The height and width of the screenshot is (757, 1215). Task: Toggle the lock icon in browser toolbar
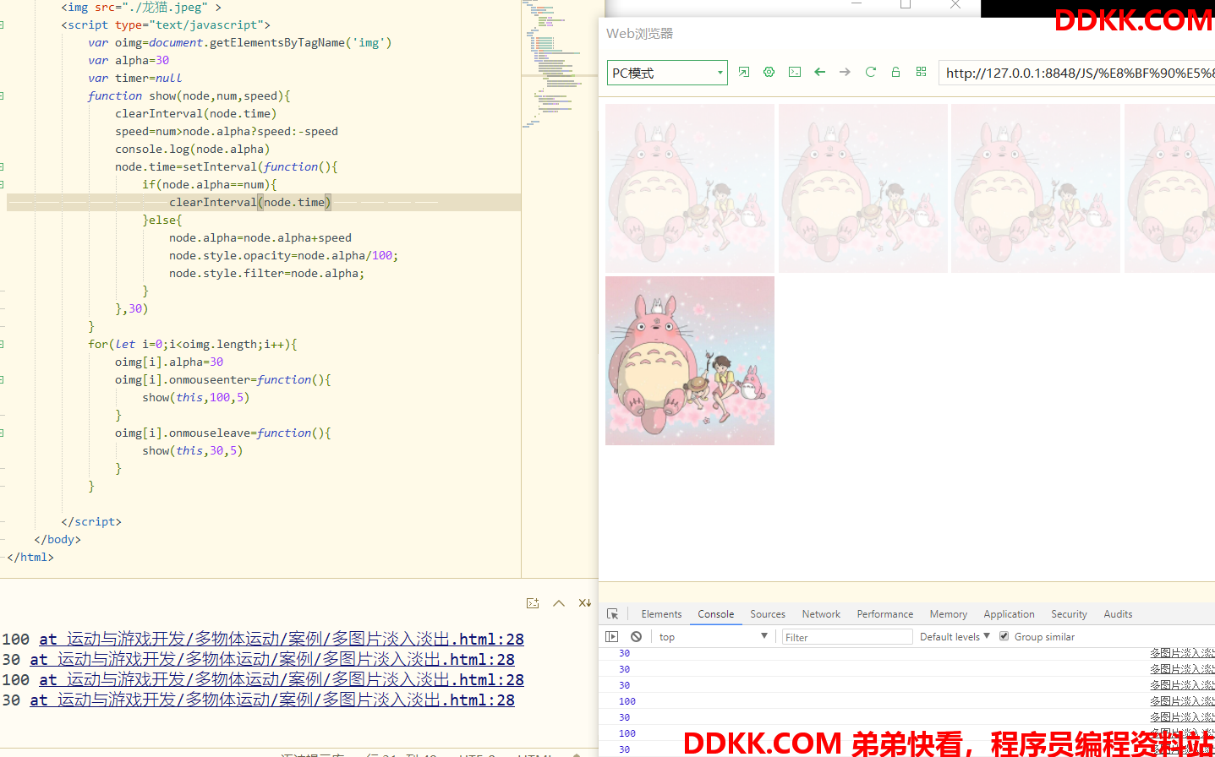pos(895,73)
